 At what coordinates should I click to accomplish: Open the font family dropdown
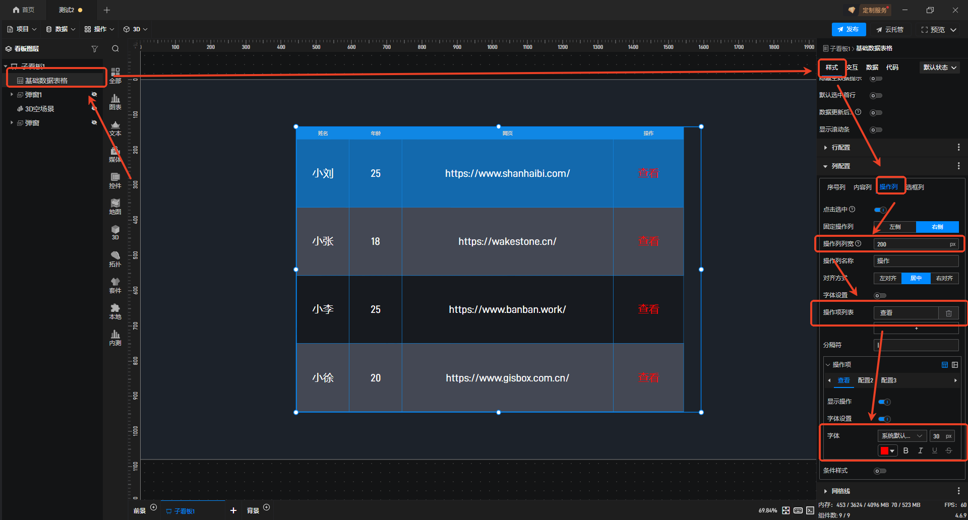coord(901,436)
